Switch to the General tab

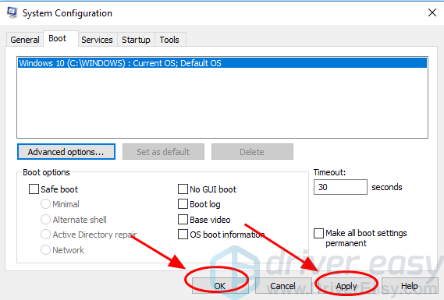(25, 40)
